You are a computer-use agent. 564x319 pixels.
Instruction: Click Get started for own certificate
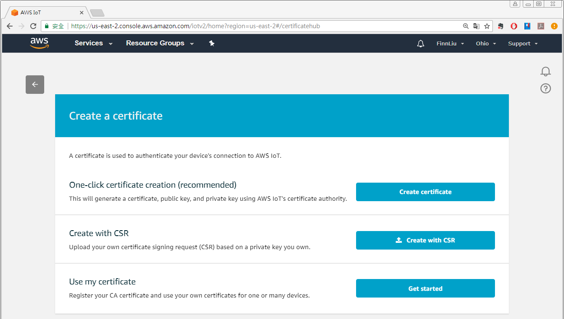tap(426, 288)
